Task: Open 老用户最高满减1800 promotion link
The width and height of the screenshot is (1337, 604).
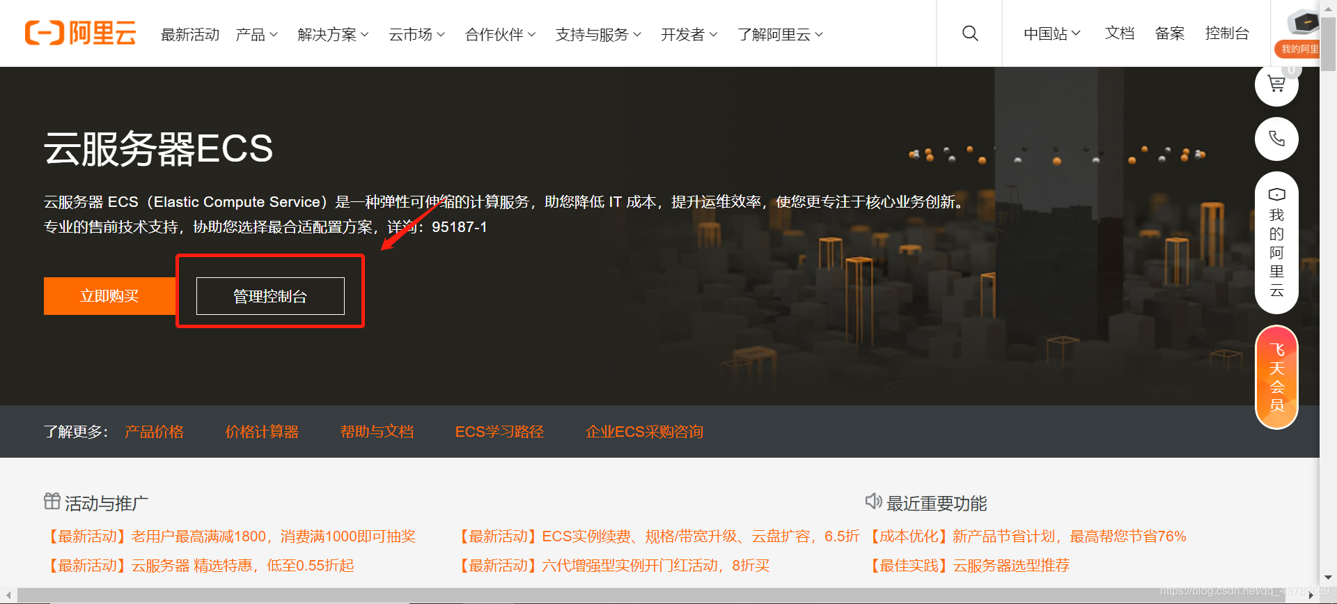Action: tap(230, 536)
